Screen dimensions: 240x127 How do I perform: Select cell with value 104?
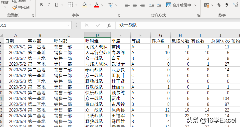click(x=220, y=98)
